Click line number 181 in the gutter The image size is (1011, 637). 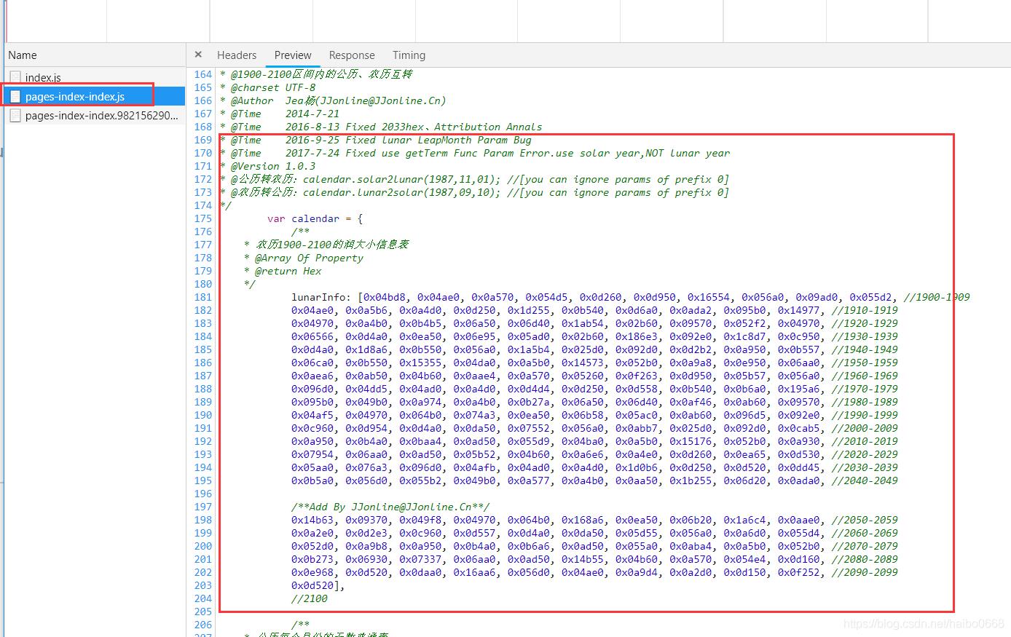coord(203,297)
